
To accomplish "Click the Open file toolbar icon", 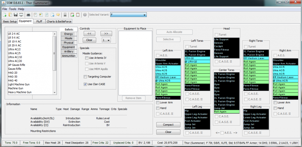I will (10, 15).
